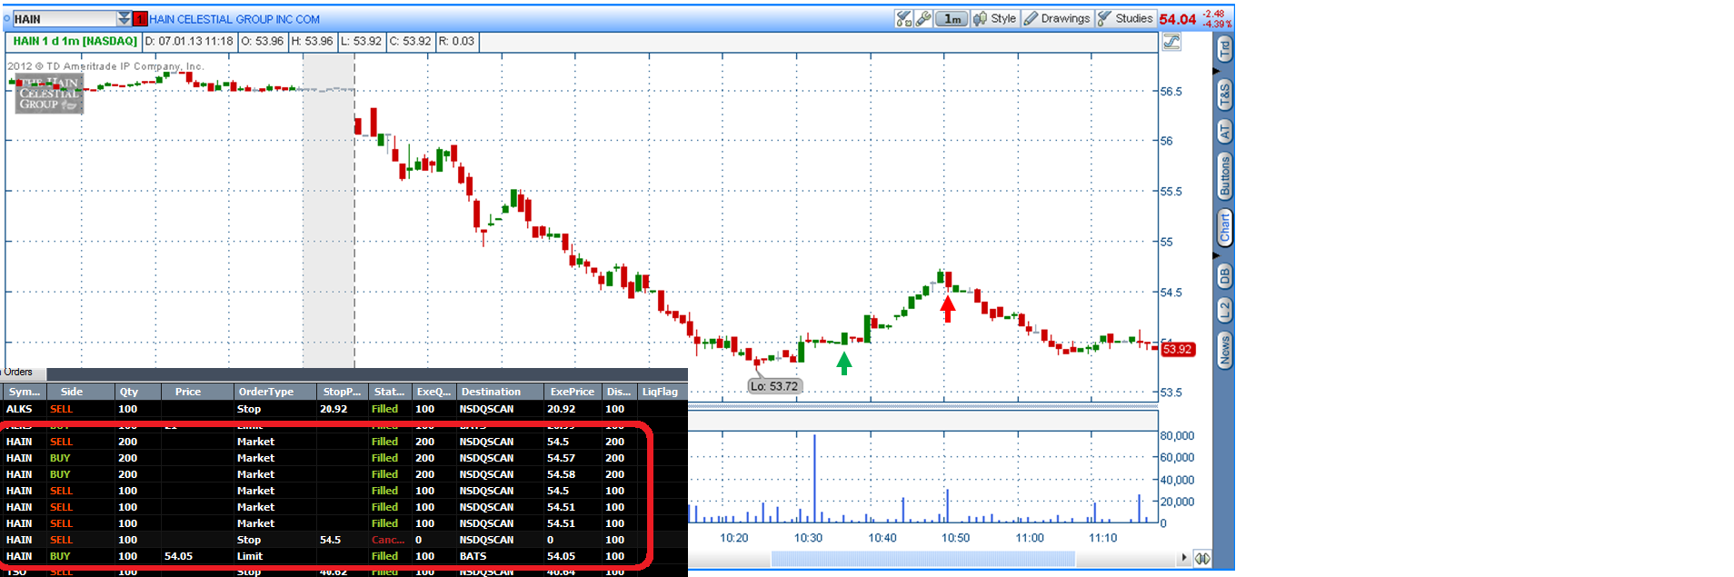This screenshot has height=577, width=1734.
Task: Open the AT sidebar tab
Action: point(1224,132)
